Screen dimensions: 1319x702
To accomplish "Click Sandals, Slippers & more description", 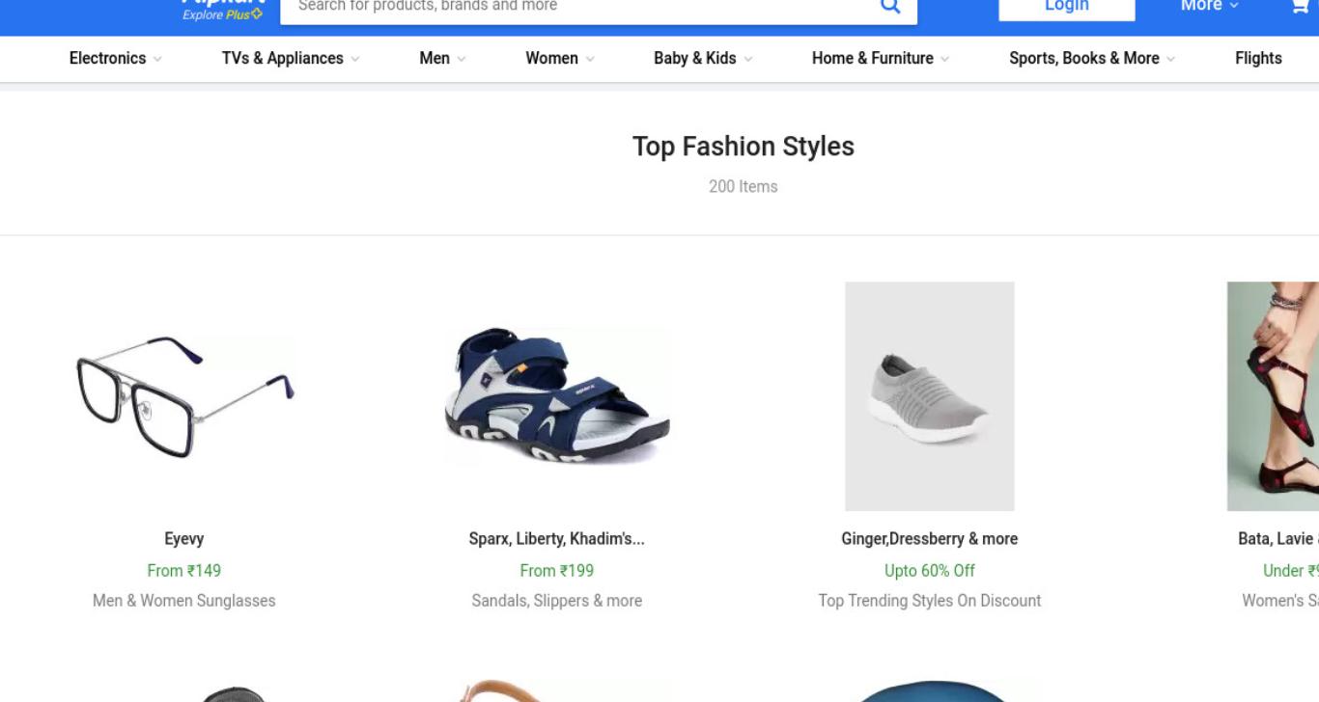I will coord(557,601).
